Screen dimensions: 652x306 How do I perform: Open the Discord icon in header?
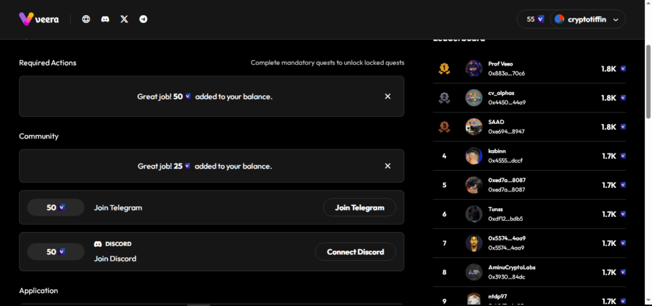pyautogui.click(x=105, y=19)
